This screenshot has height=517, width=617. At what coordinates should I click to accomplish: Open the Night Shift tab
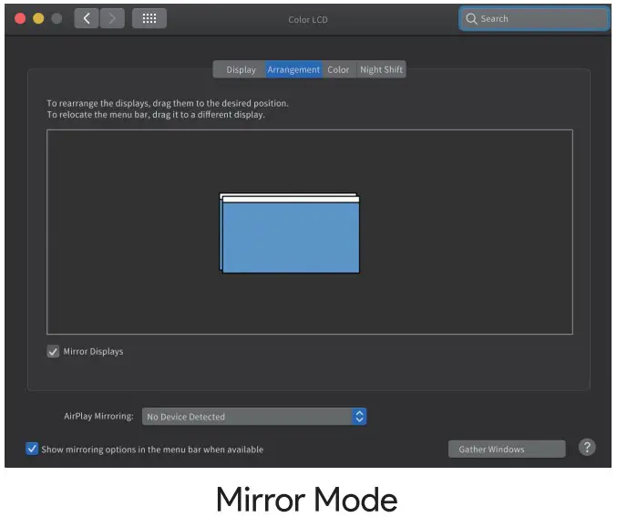381,69
